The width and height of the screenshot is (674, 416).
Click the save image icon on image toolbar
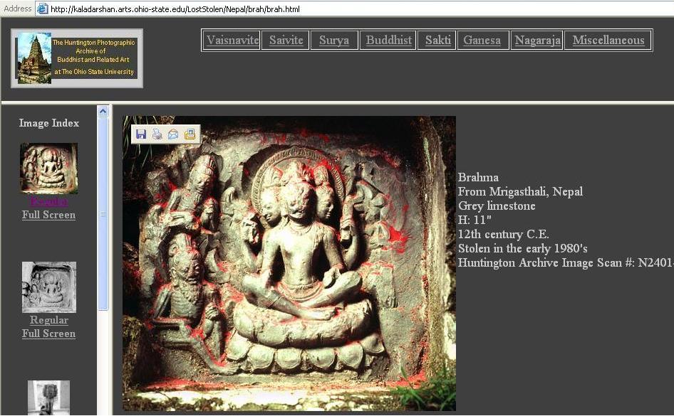141,134
